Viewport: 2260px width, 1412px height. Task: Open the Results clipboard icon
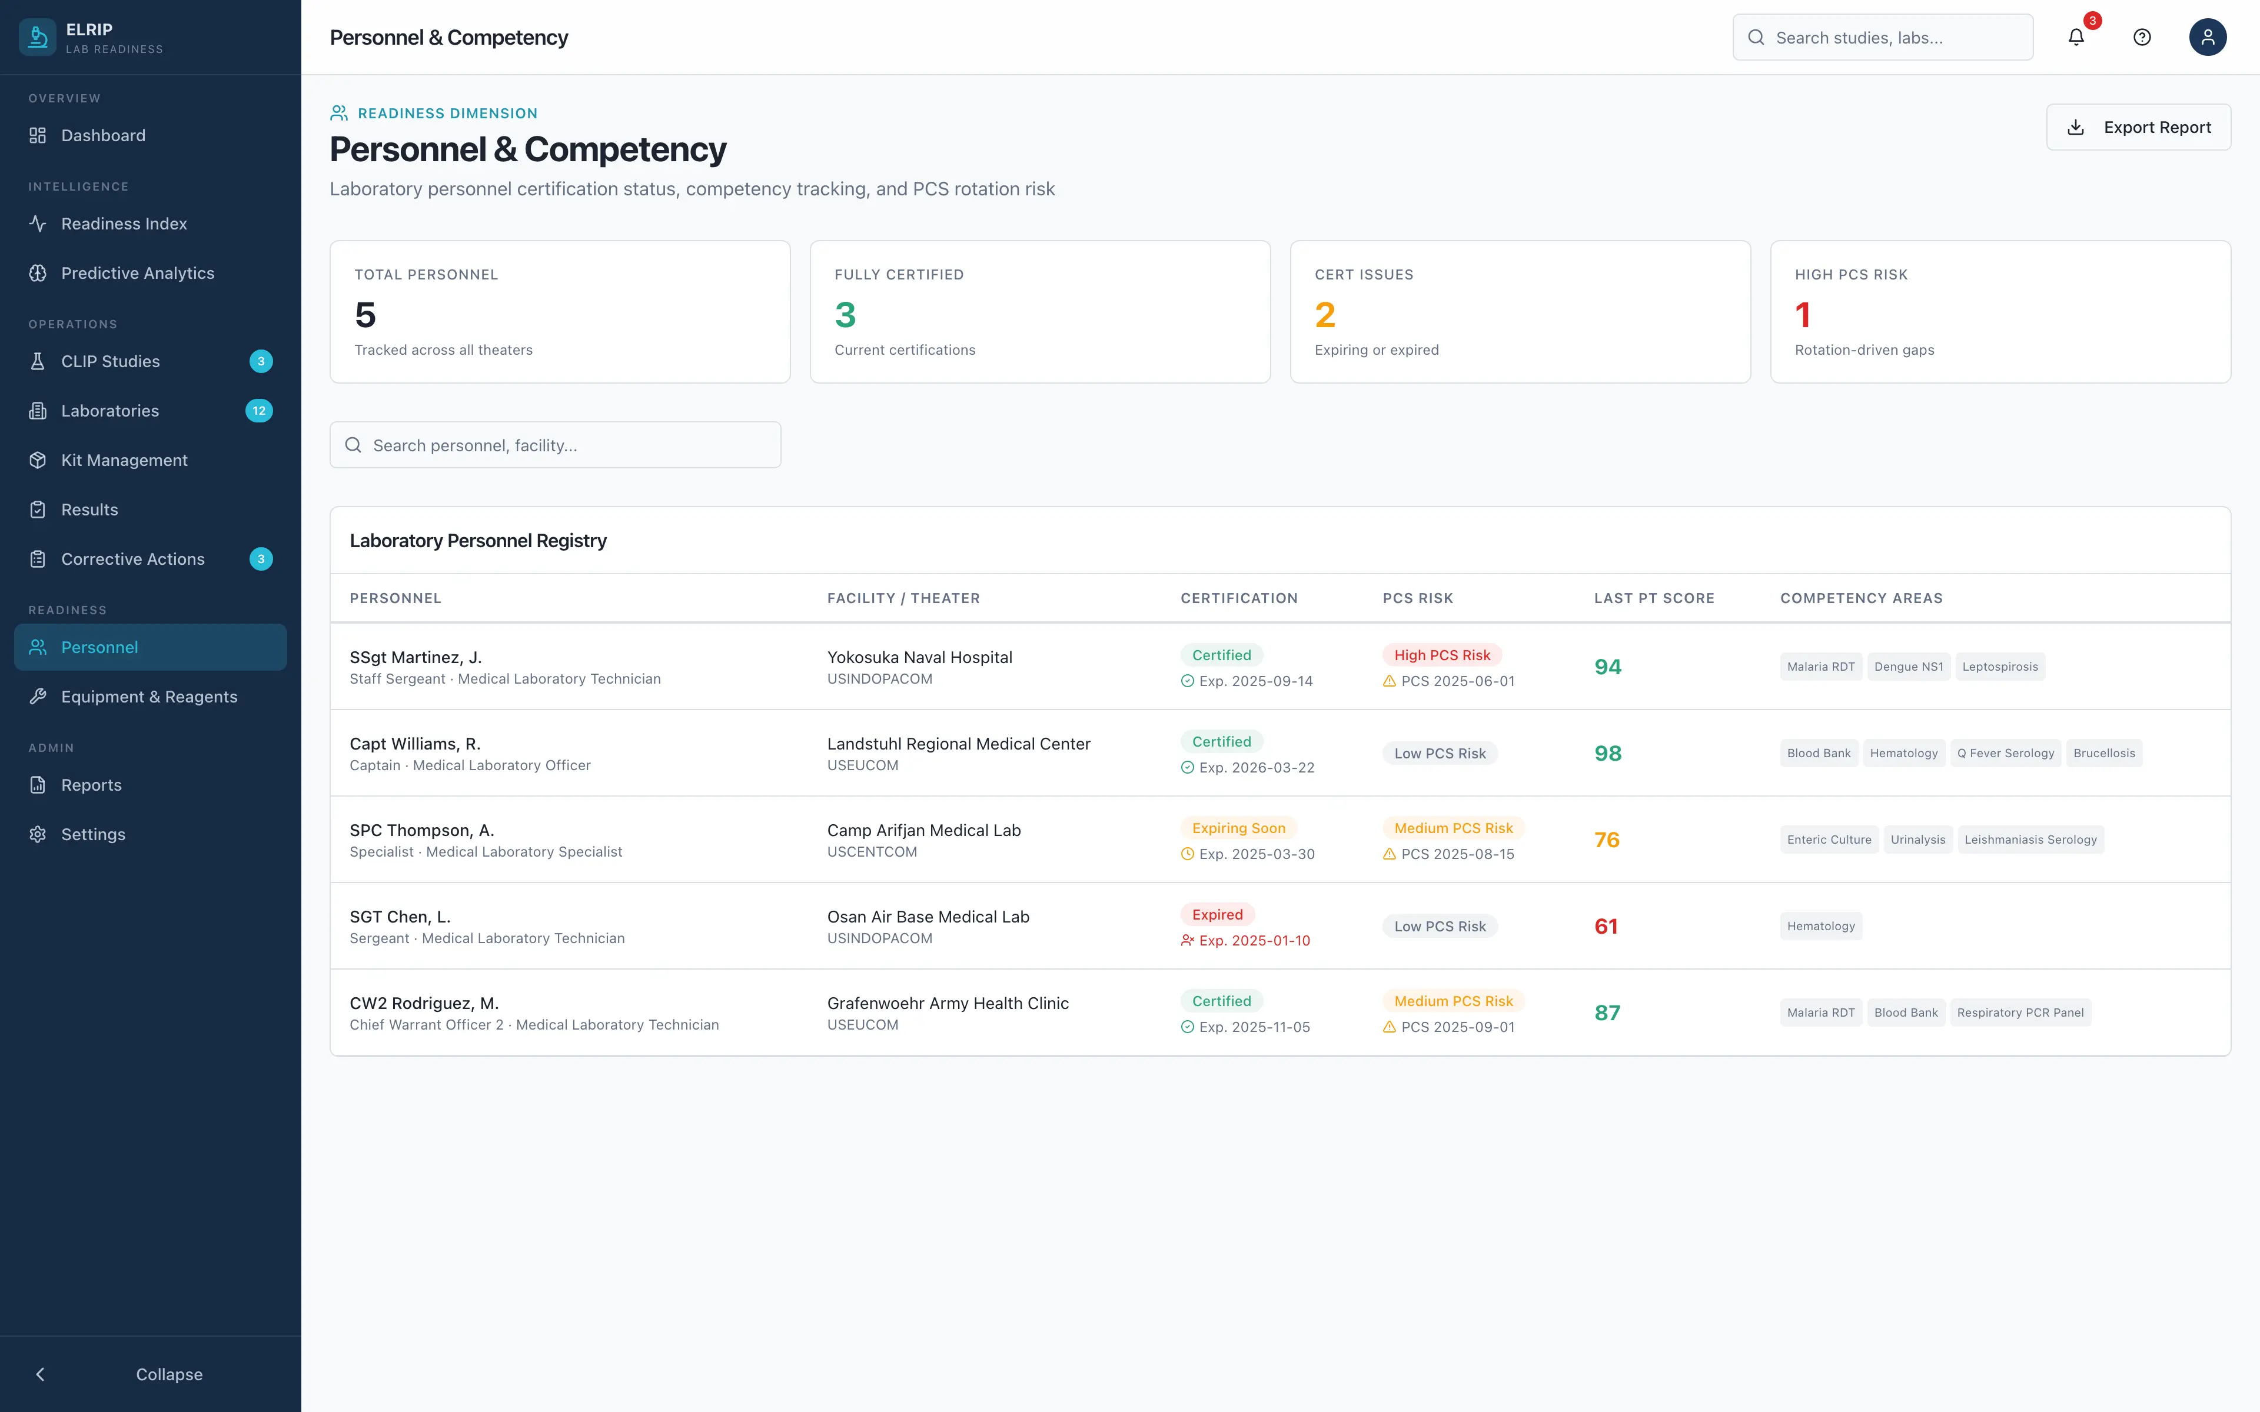click(x=37, y=509)
